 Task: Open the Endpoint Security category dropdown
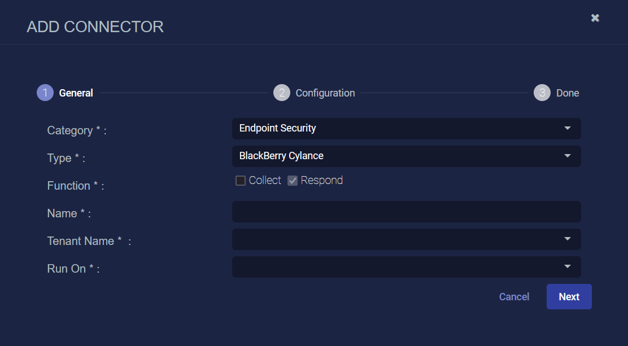tap(406, 129)
